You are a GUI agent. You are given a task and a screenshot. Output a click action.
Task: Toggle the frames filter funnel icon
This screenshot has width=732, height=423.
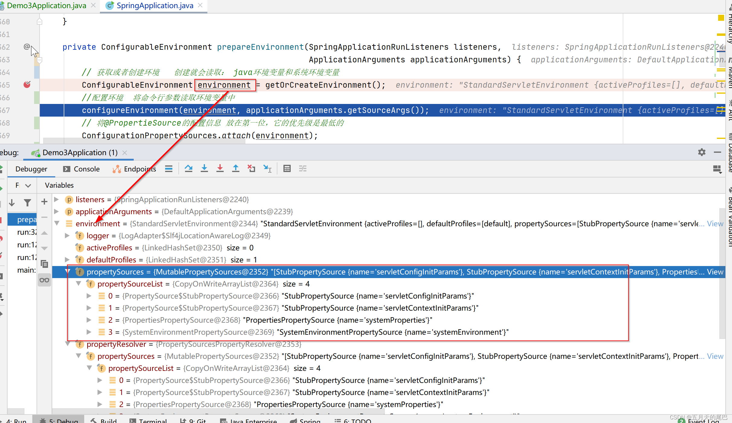[28, 202]
